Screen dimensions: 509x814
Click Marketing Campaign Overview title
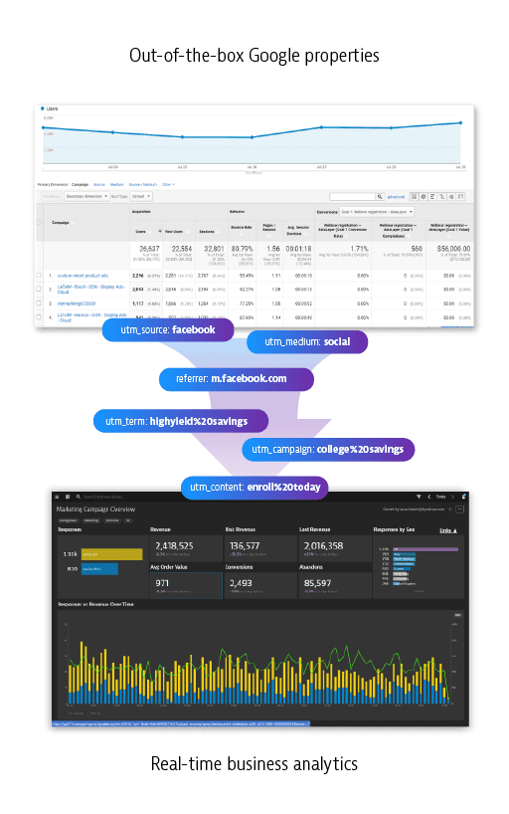[x=95, y=509]
